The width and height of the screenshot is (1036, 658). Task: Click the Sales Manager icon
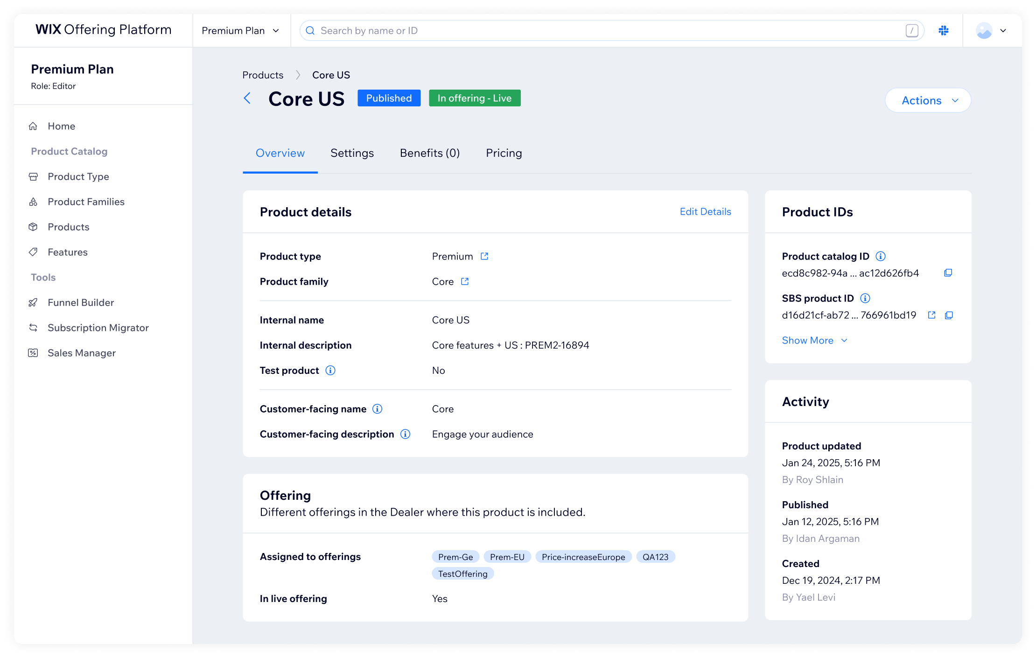[x=33, y=353]
